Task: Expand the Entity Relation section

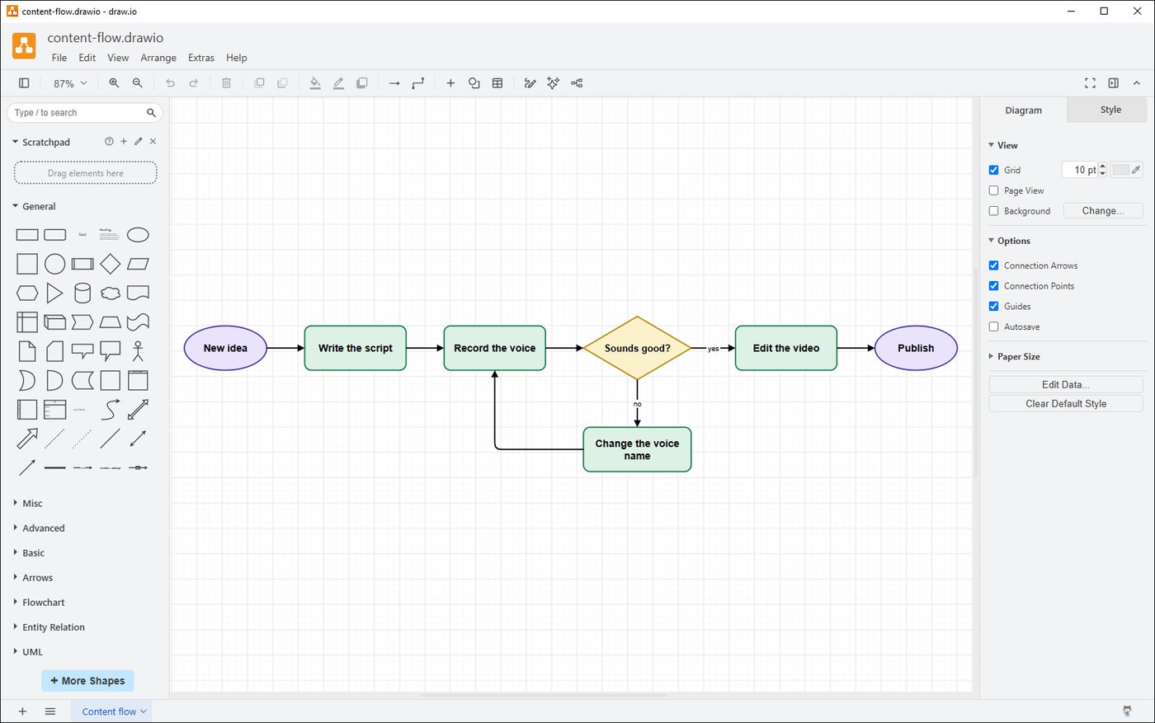Action: tap(49, 627)
